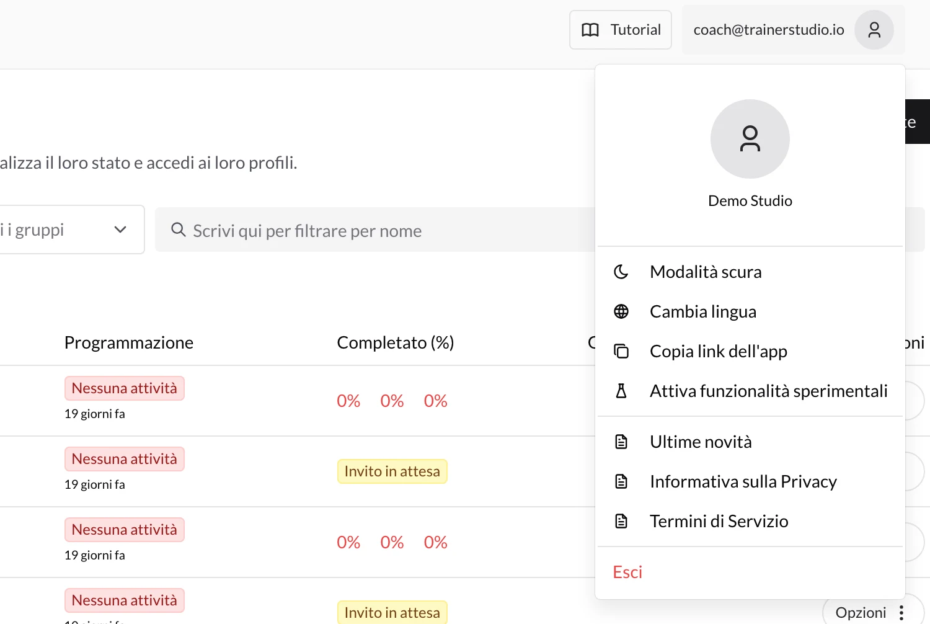Select Attiva funzionalità sperimentali
The height and width of the screenshot is (624, 930).
click(x=750, y=391)
